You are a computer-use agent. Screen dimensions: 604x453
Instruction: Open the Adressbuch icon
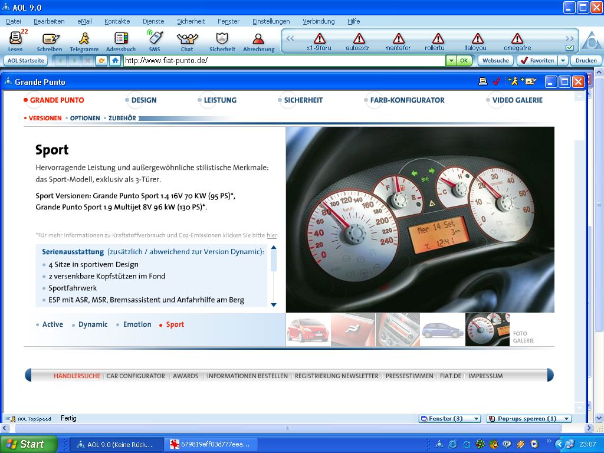click(x=120, y=40)
